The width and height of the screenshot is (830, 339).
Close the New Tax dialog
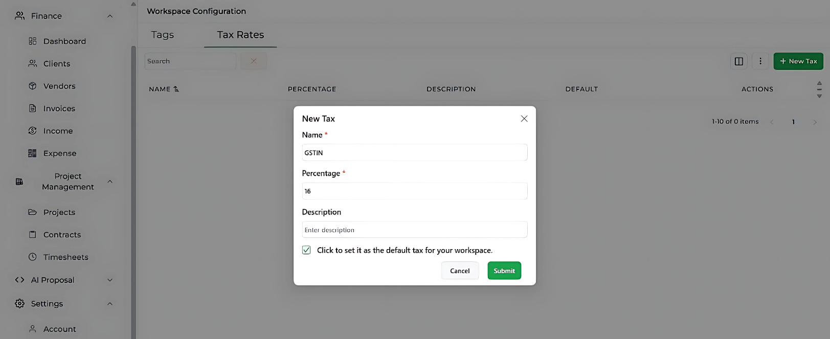pyautogui.click(x=524, y=118)
